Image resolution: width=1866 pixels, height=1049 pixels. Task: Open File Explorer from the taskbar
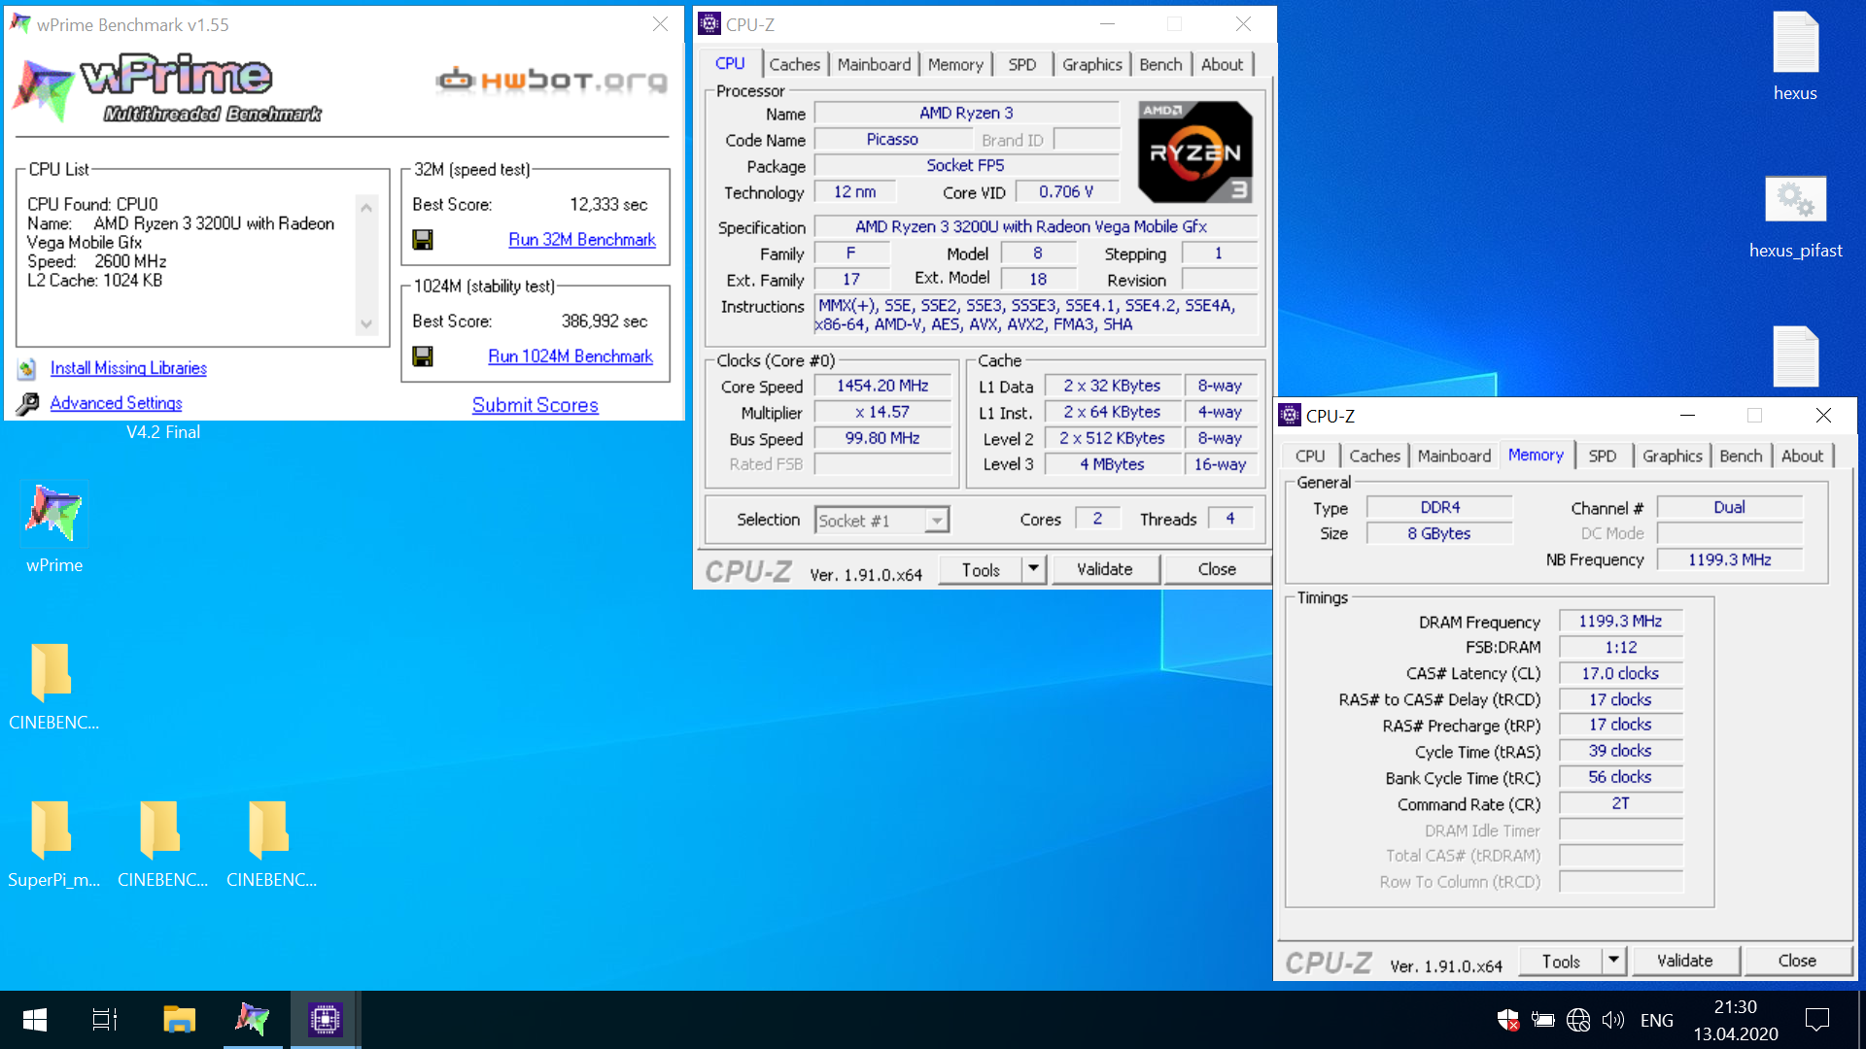pos(180,1020)
